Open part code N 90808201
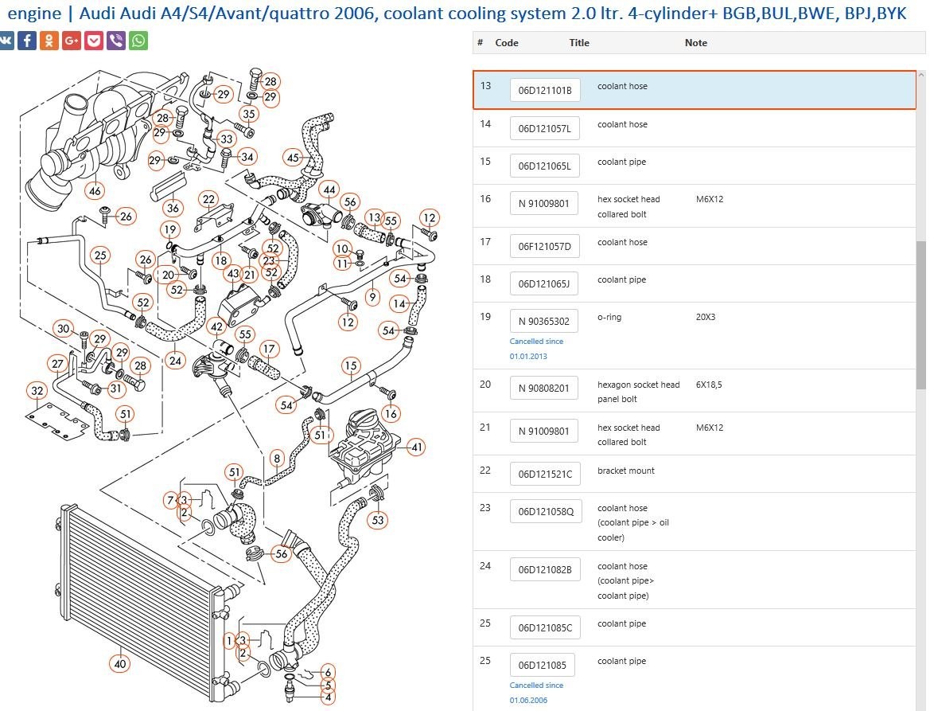 (544, 388)
